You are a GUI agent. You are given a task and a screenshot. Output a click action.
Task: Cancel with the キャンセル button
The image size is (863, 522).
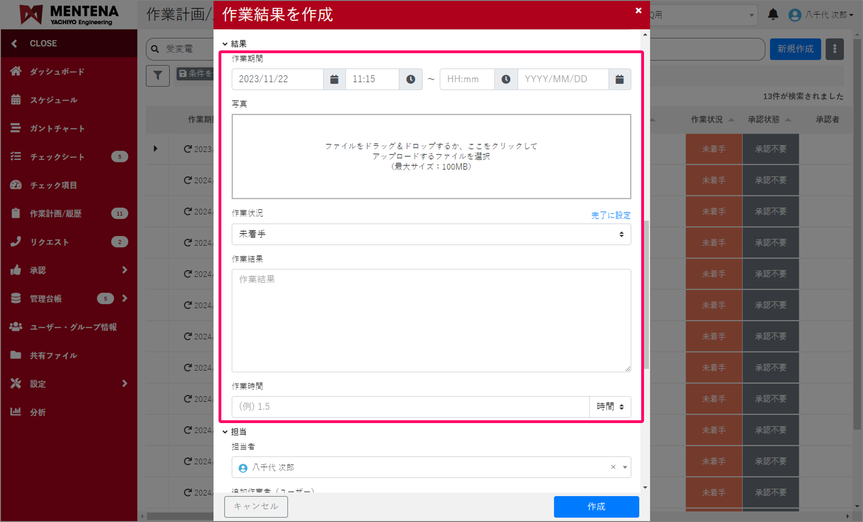pyautogui.click(x=256, y=507)
